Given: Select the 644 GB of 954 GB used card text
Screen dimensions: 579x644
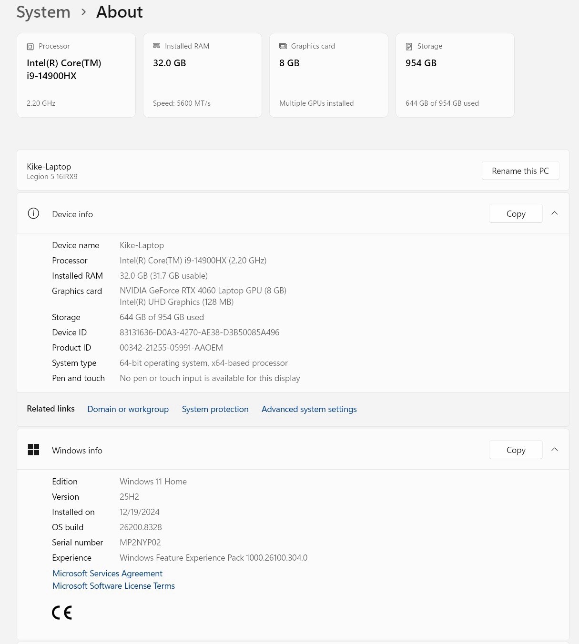Looking at the screenshot, I should click(442, 103).
